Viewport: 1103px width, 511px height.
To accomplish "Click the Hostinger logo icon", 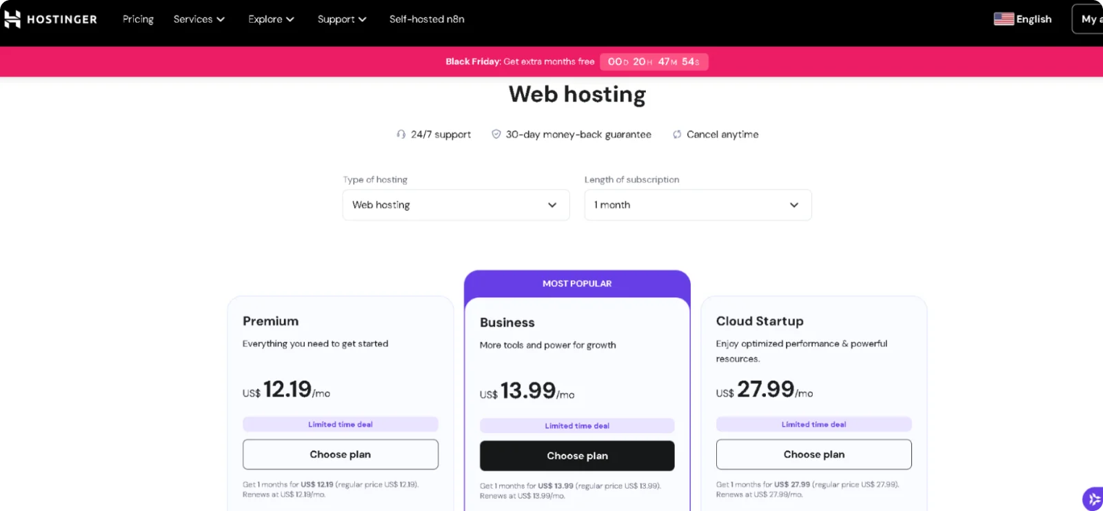I will click(12, 19).
